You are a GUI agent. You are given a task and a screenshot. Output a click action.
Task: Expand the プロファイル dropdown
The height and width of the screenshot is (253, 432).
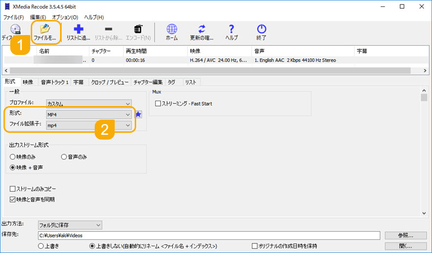pos(89,104)
